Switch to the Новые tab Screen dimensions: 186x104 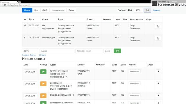[27, 10]
